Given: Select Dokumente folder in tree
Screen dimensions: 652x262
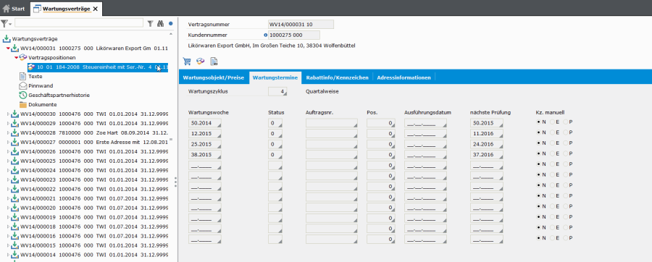Looking at the screenshot, I should click(38, 105).
